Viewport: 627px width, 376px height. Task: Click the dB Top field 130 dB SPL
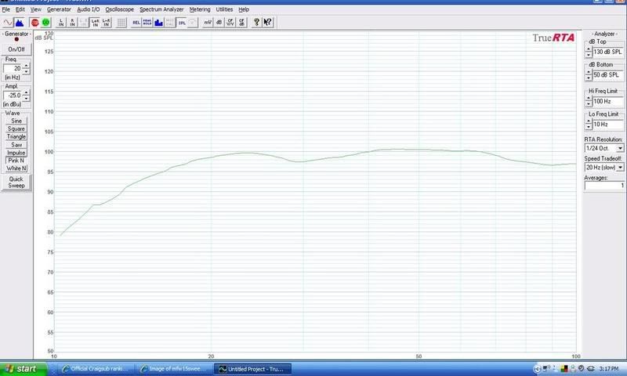tap(608, 52)
